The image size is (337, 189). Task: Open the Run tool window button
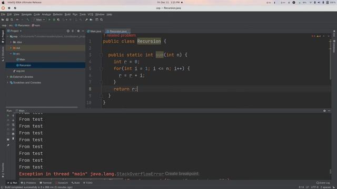tap(12, 183)
